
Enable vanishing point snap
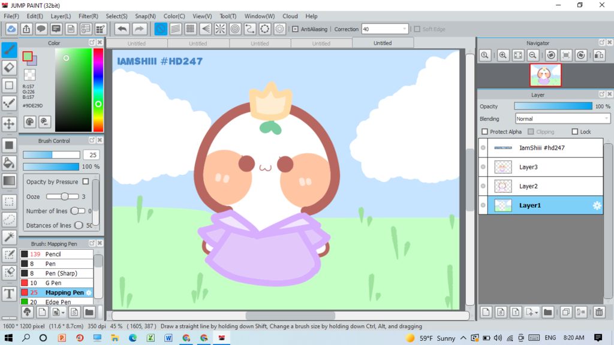pyautogui.click(x=205, y=29)
